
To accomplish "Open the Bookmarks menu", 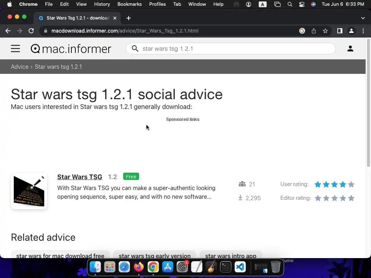I will coord(129,4).
